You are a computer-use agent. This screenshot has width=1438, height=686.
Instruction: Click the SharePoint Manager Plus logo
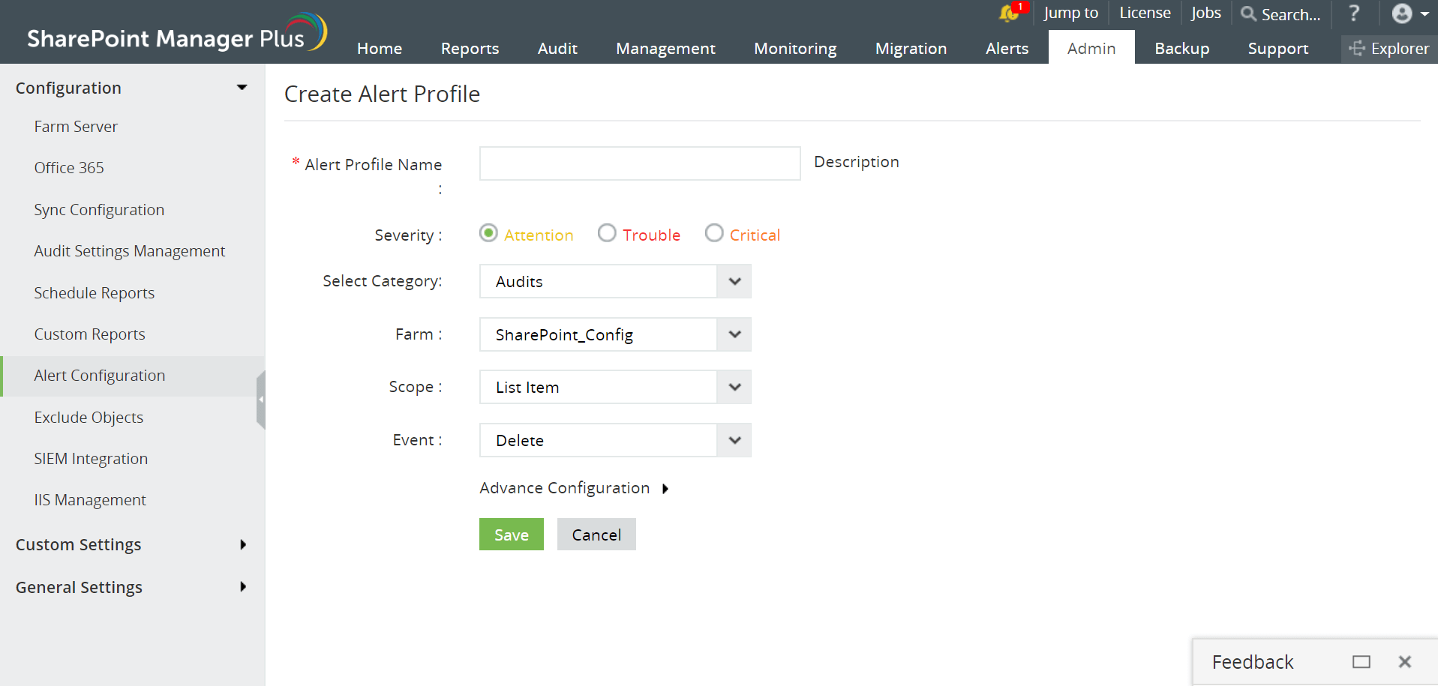click(177, 34)
